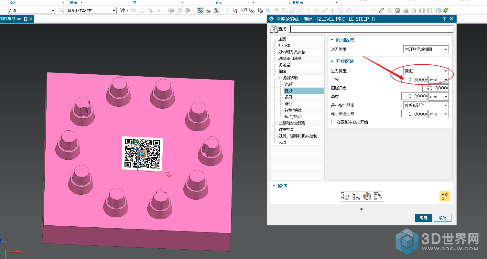The height and width of the screenshot is (259, 487).
Task: Collapse the 封闭区域 section
Action: pyautogui.click(x=332, y=40)
